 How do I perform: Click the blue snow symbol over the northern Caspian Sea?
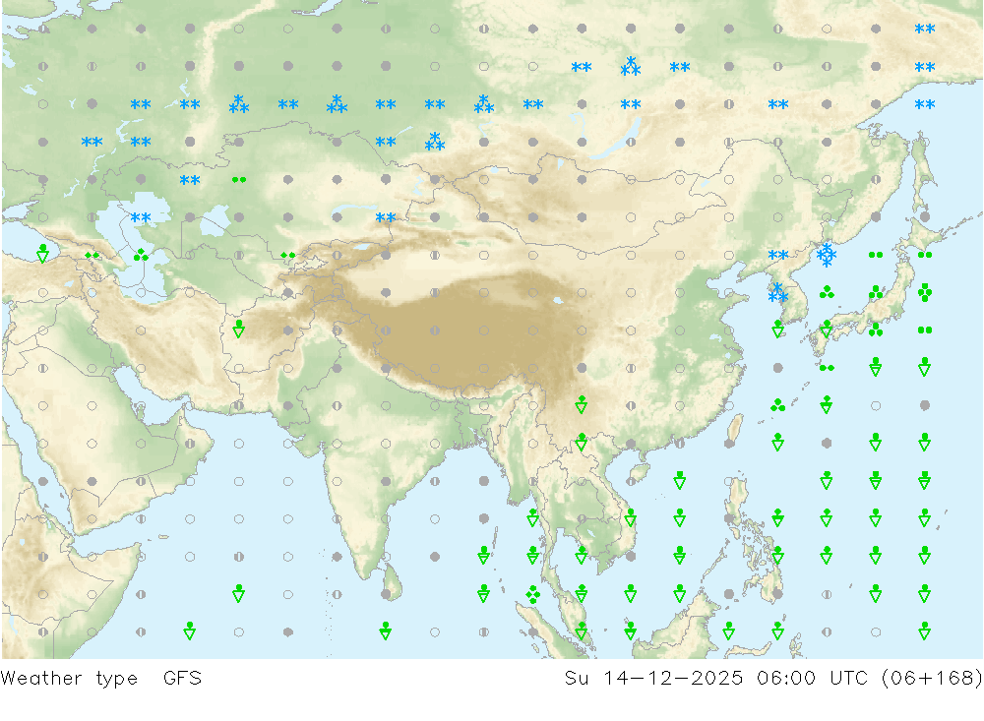pos(141,217)
